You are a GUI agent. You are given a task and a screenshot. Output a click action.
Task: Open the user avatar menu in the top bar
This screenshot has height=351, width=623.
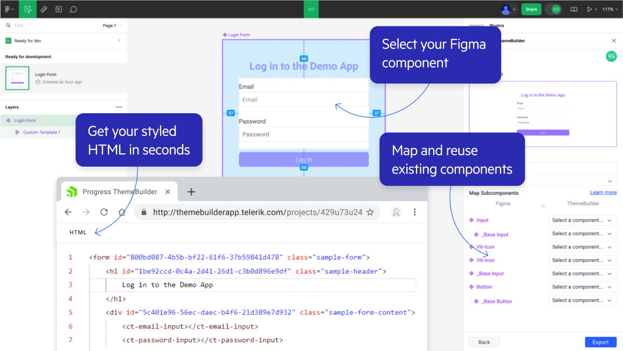click(x=508, y=9)
